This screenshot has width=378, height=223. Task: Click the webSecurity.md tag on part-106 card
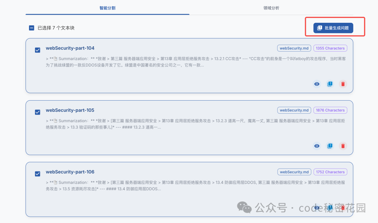pos(294,172)
